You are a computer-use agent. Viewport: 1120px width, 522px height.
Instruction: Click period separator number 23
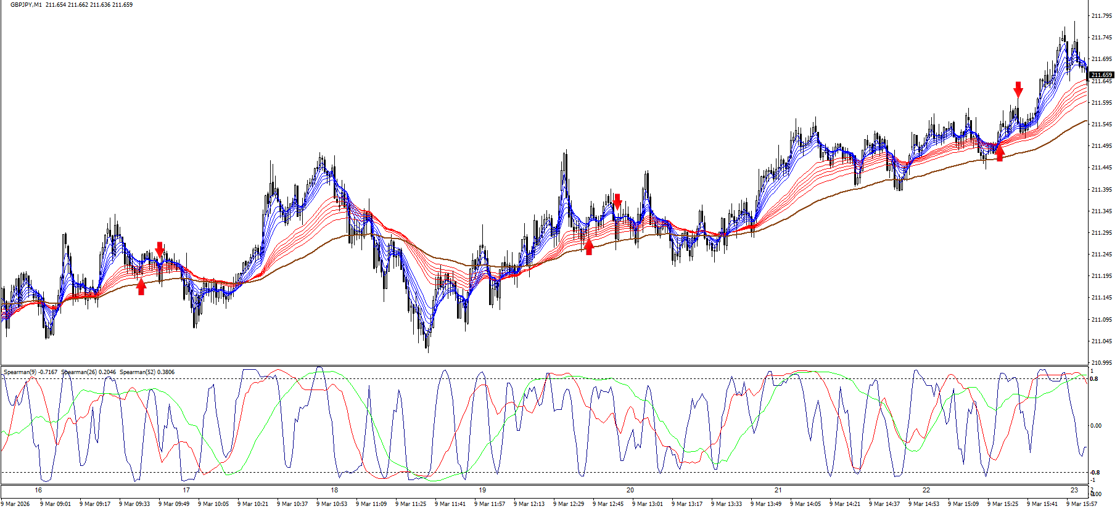pyautogui.click(x=1074, y=491)
